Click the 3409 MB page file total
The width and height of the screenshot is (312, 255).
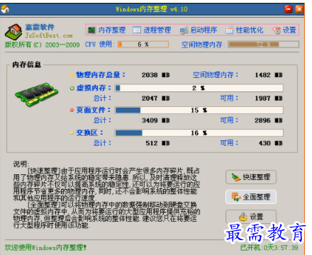[155, 120]
